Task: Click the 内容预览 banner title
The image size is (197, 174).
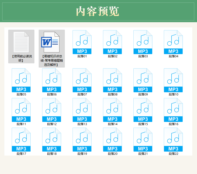Action: 98,11
